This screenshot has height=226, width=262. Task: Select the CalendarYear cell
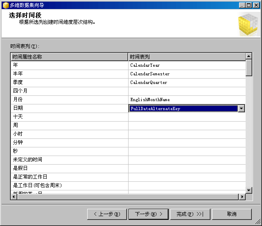coord(187,66)
